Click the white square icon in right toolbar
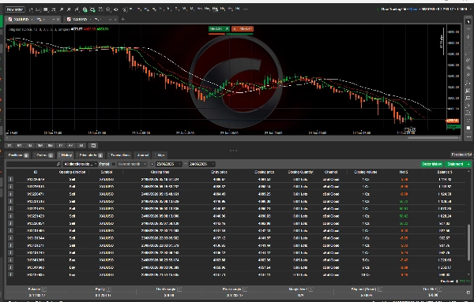 [x=468, y=128]
